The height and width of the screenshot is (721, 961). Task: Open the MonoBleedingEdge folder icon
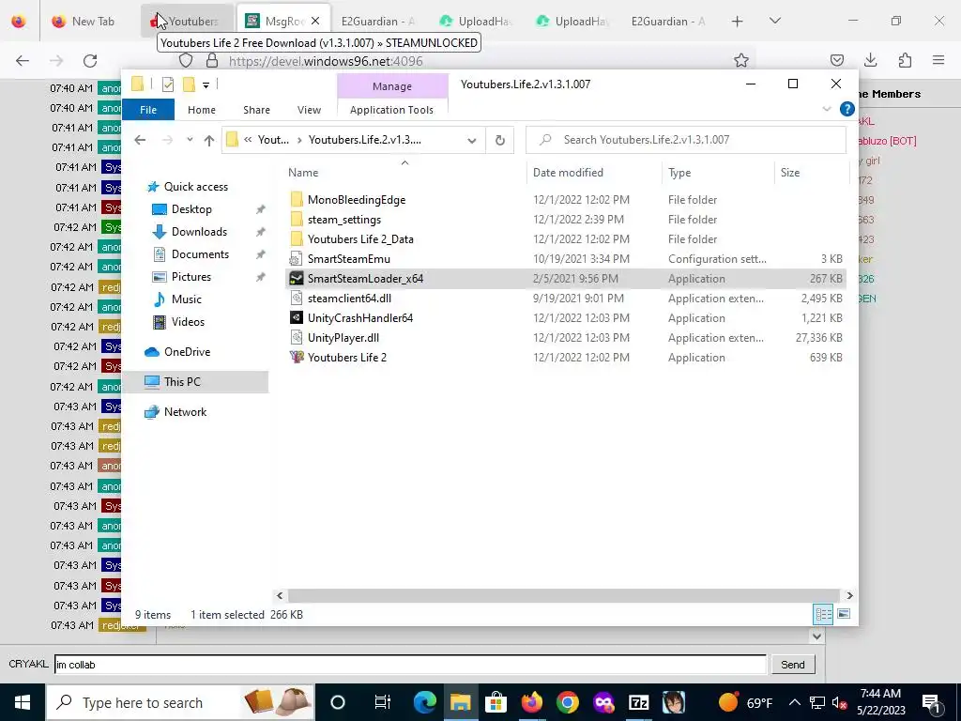click(297, 199)
